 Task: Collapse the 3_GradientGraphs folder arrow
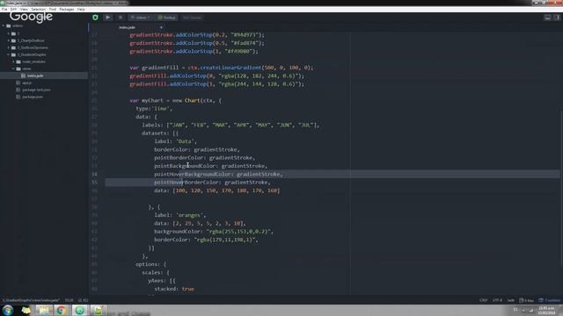9,54
